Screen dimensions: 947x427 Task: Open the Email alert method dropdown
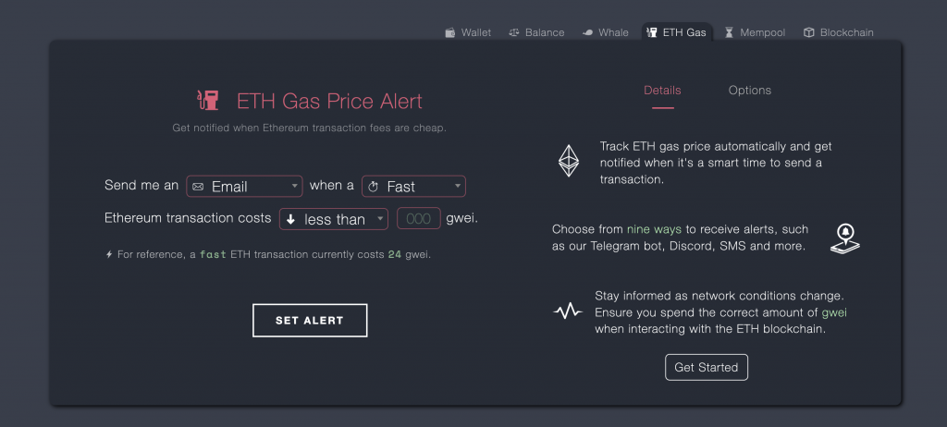click(244, 186)
